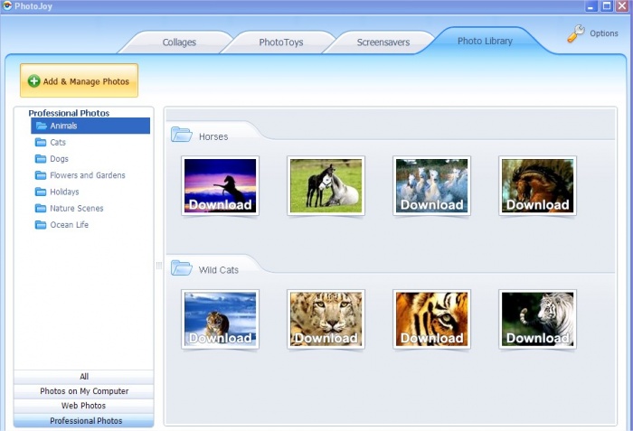
Task: Download the tiger in snow photo
Action: tap(220, 319)
